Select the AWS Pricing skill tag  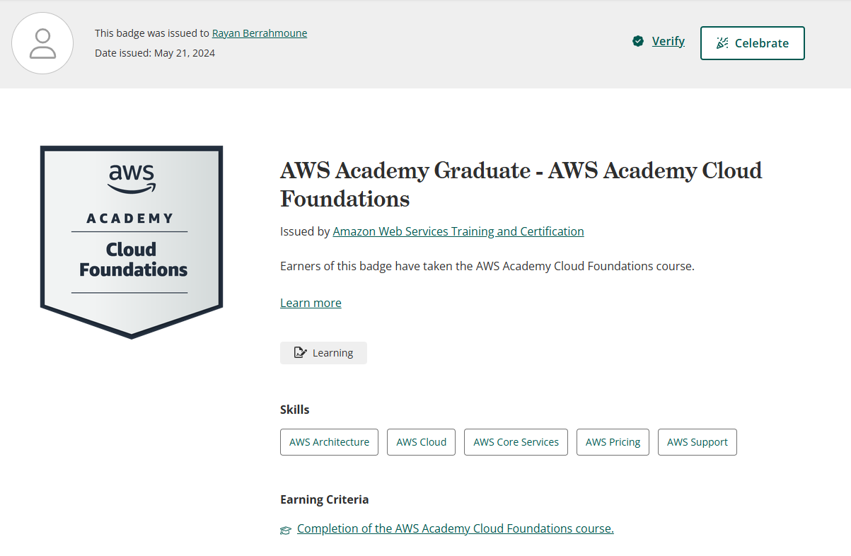coord(613,442)
